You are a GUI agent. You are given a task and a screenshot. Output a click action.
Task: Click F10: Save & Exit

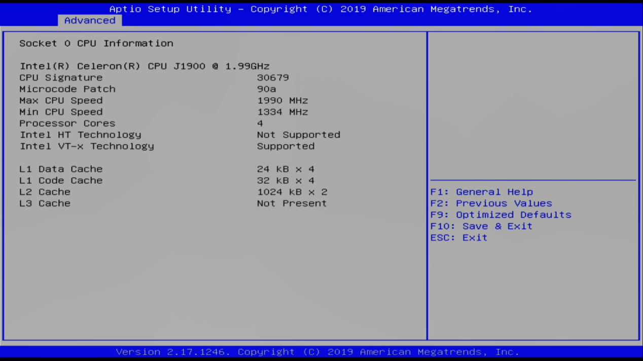(481, 226)
